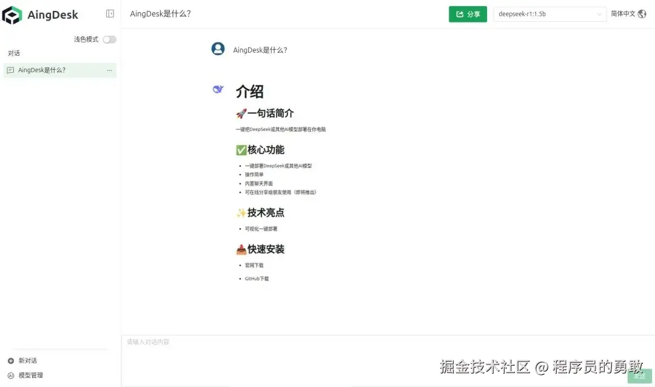This screenshot has width=655, height=387.
Task: Open the three-dot menu of AingDesk是什么? conversation
Action: pyautogui.click(x=109, y=70)
